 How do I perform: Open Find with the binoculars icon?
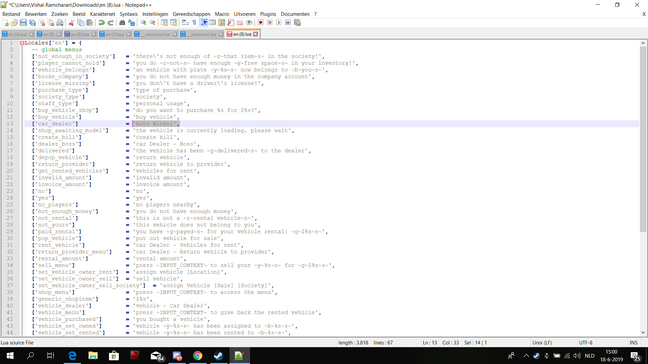click(122, 23)
